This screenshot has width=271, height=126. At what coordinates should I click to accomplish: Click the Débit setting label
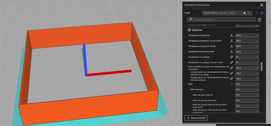pyautogui.click(x=190, y=84)
